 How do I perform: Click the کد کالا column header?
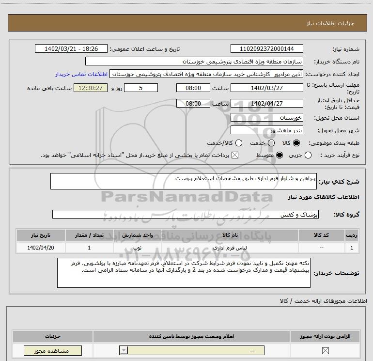click(x=321, y=235)
